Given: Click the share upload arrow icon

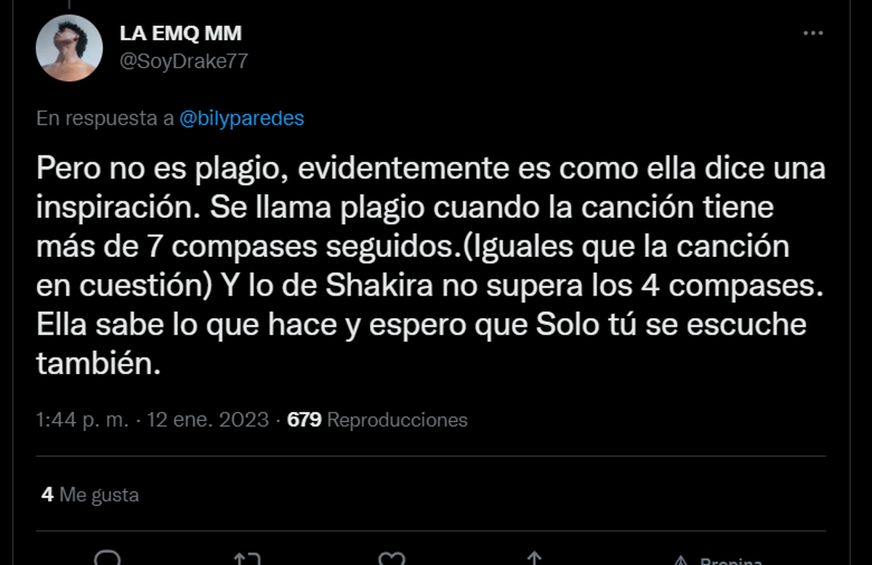Looking at the screenshot, I should point(534,559).
